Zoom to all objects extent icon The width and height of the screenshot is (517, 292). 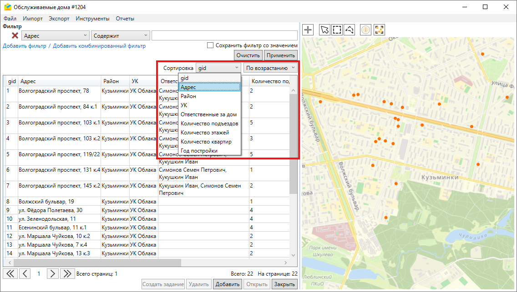click(x=379, y=30)
